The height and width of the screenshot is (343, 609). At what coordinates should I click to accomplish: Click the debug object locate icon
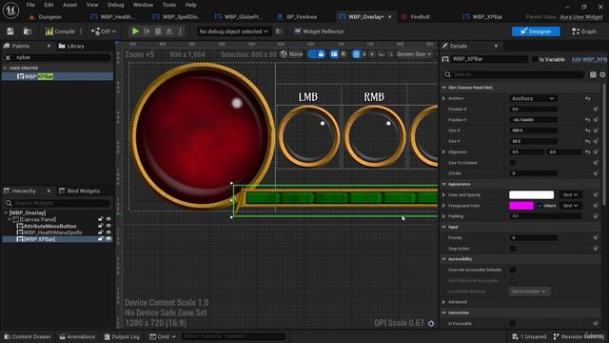tap(279, 31)
